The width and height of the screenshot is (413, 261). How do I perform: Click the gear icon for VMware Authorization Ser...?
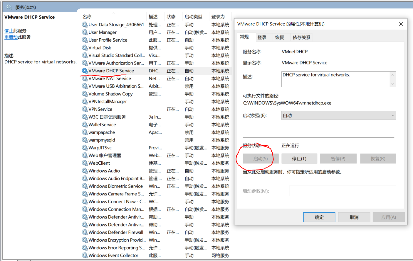point(85,63)
